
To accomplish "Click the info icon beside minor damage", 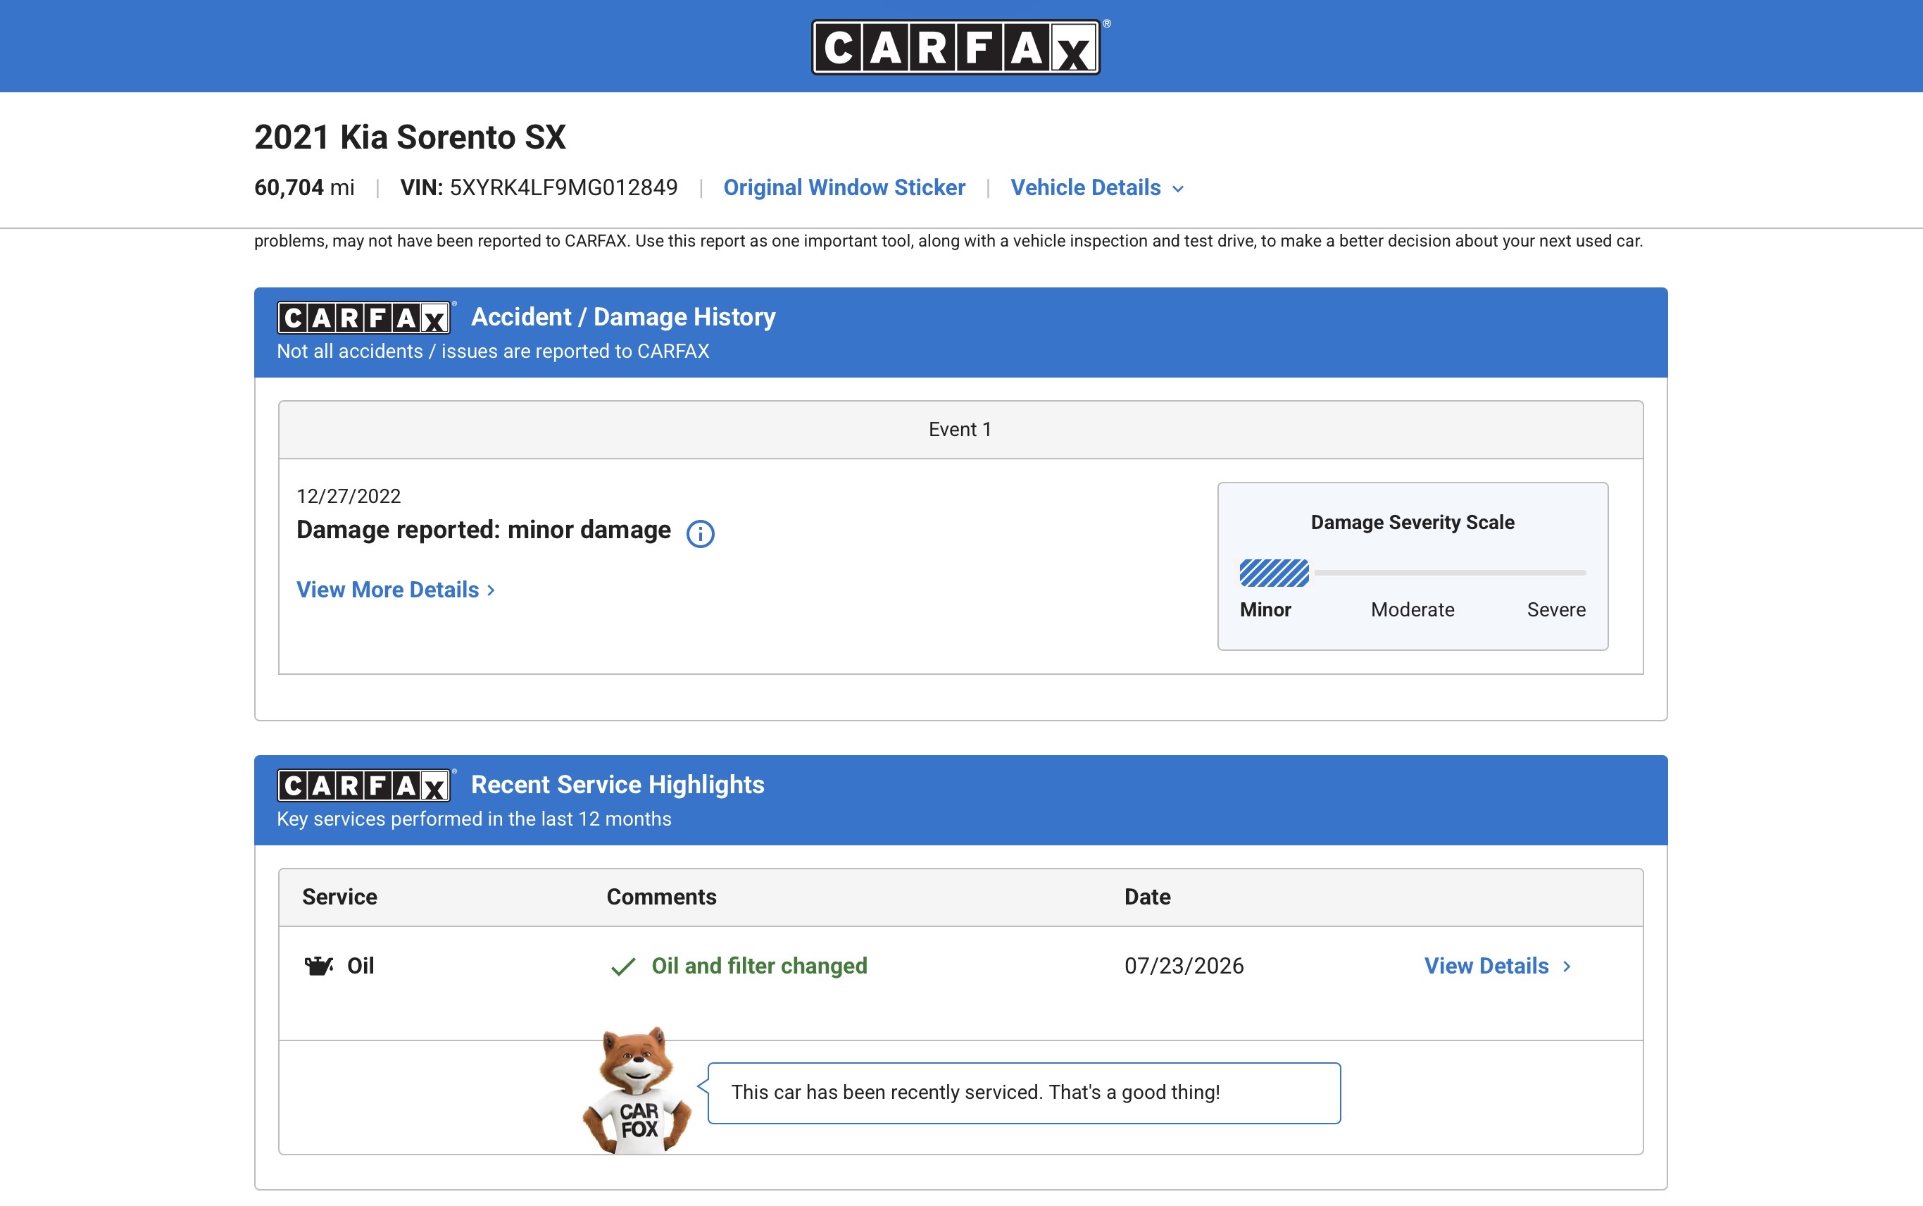I will (x=700, y=533).
